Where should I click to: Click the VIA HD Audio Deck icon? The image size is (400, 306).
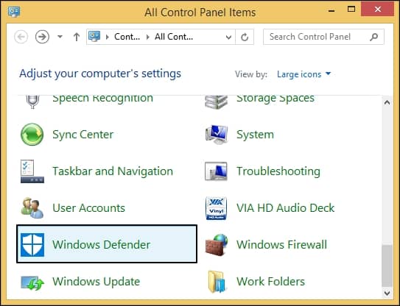pos(216,208)
